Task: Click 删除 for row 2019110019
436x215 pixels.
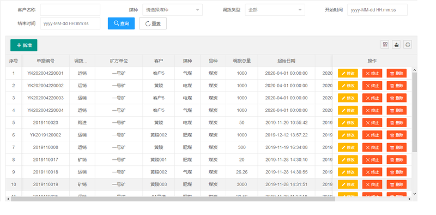Action: (397, 184)
